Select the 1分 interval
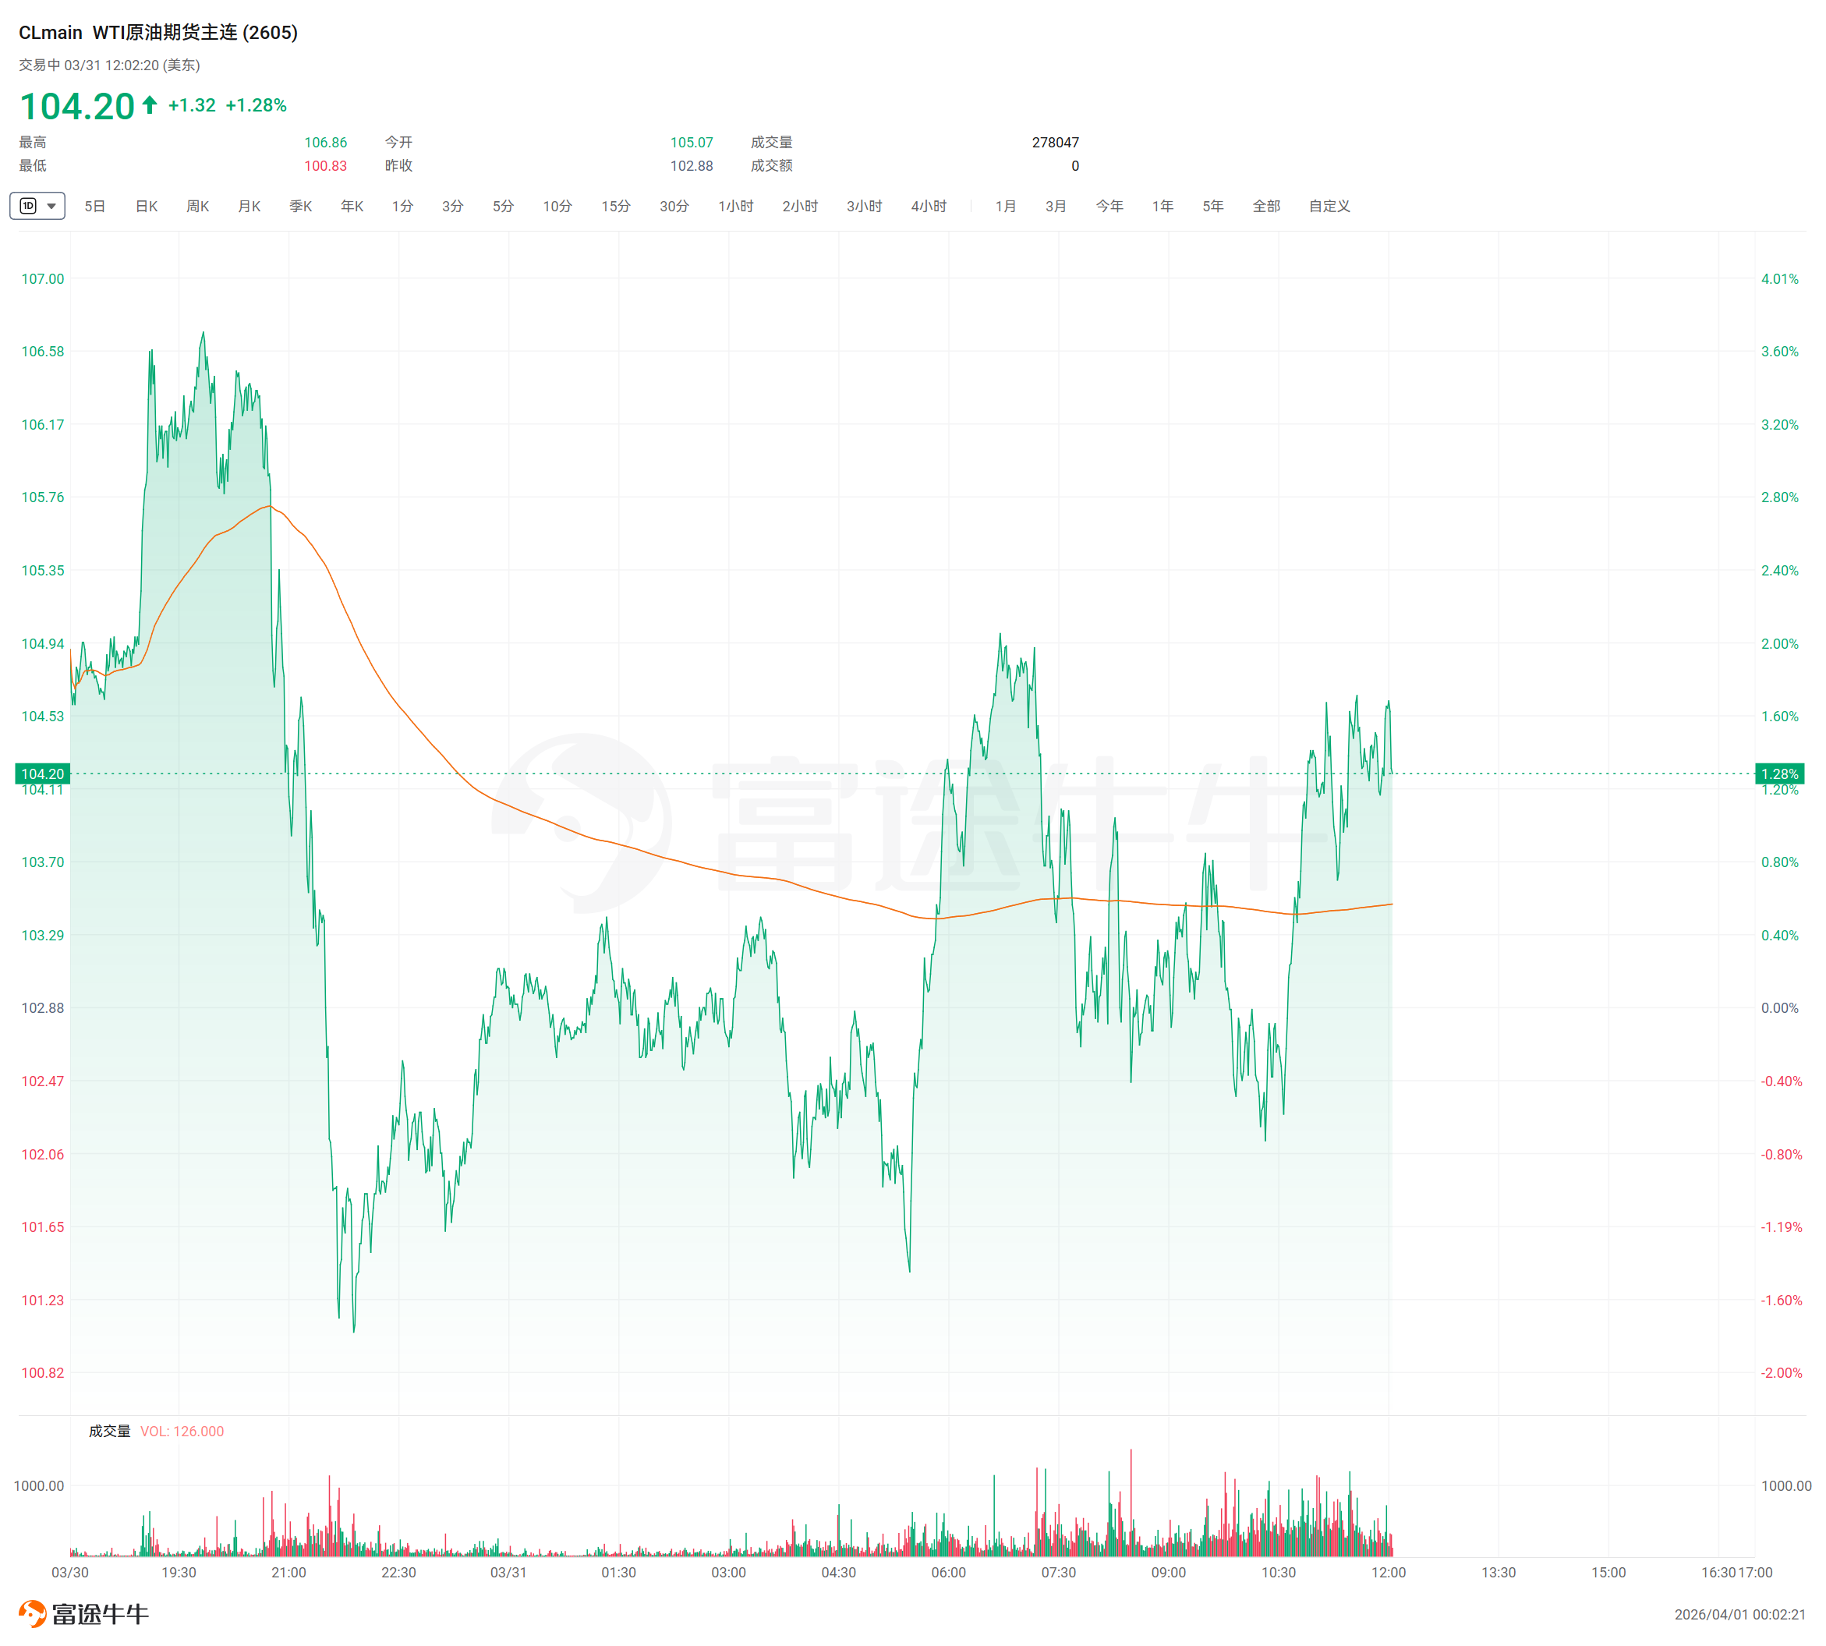 [x=402, y=206]
